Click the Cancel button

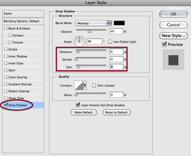[174, 25]
